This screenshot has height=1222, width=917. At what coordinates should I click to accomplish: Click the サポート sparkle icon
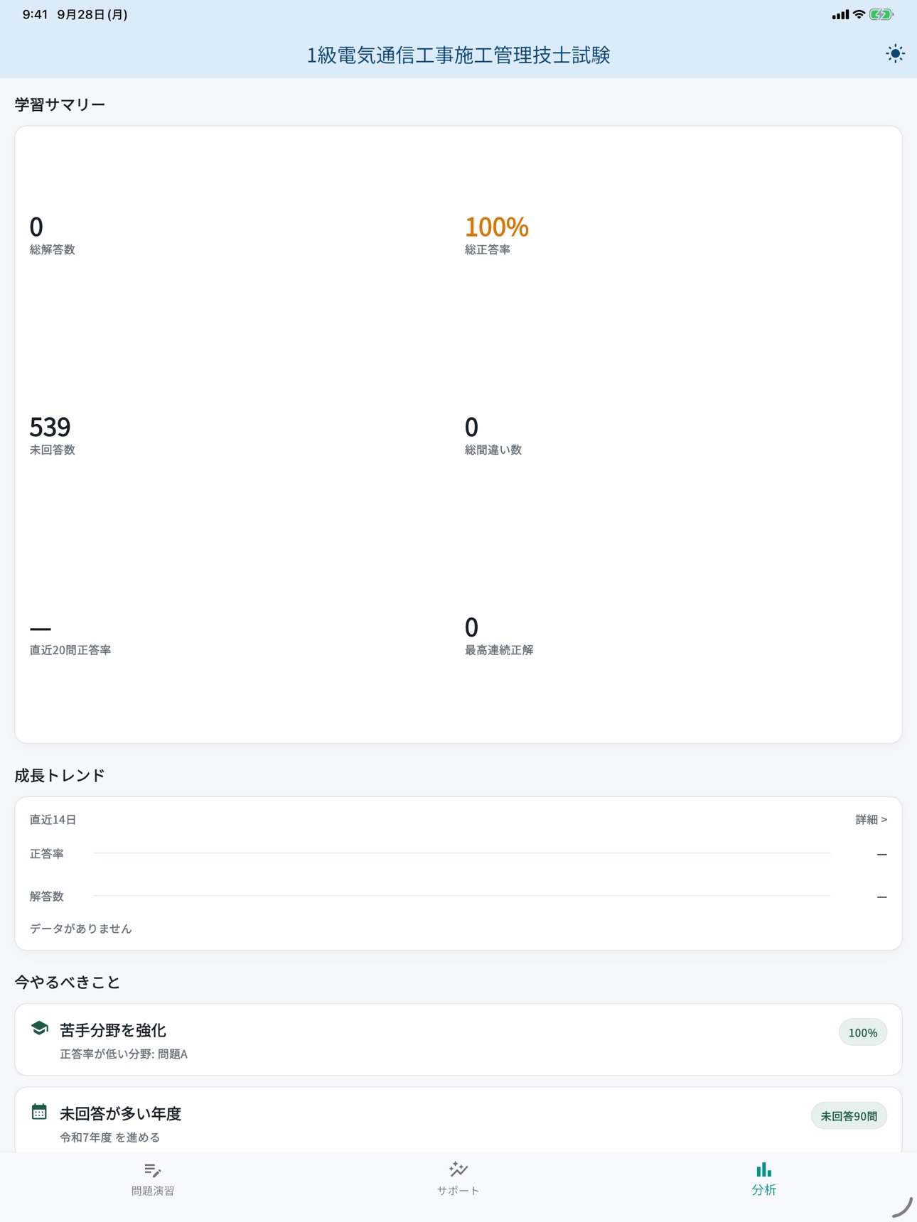458,1169
